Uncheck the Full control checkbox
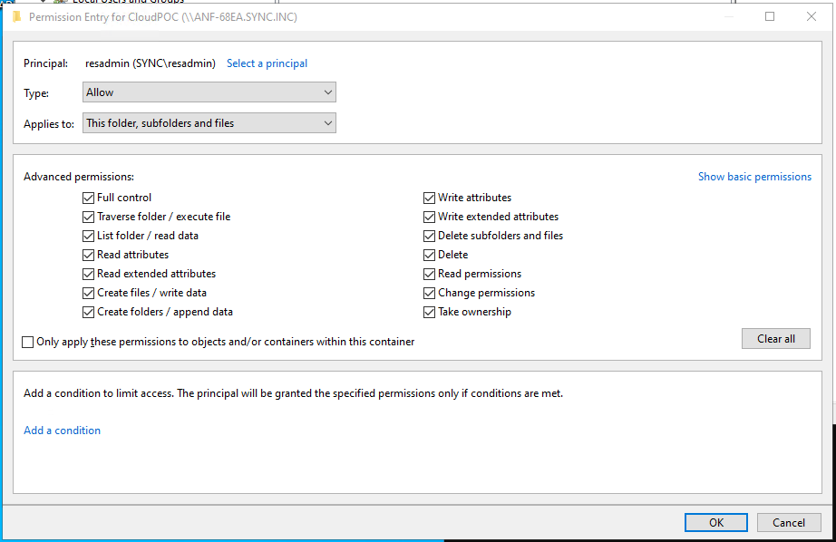This screenshot has width=836, height=542. (x=88, y=198)
